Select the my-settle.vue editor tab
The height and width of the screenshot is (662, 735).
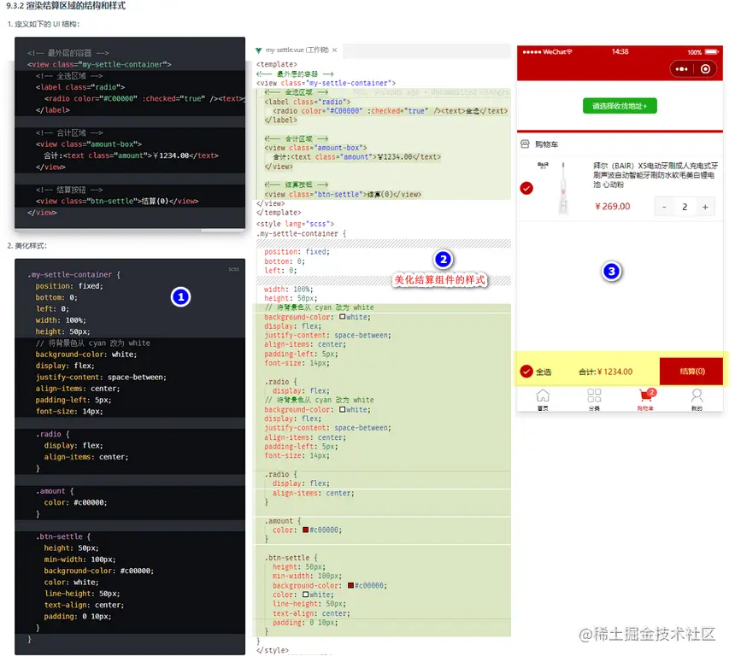(x=297, y=50)
